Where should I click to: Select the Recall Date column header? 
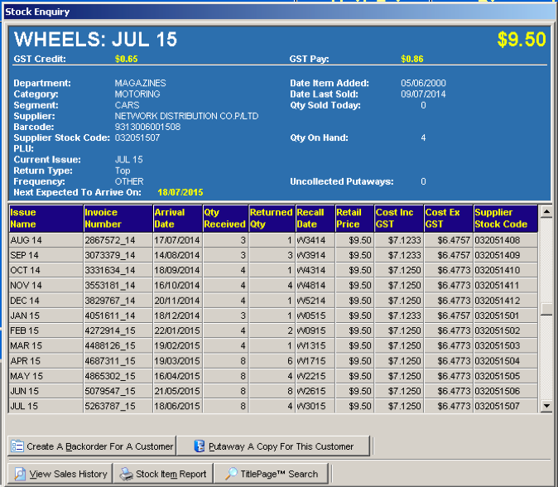(314, 219)
